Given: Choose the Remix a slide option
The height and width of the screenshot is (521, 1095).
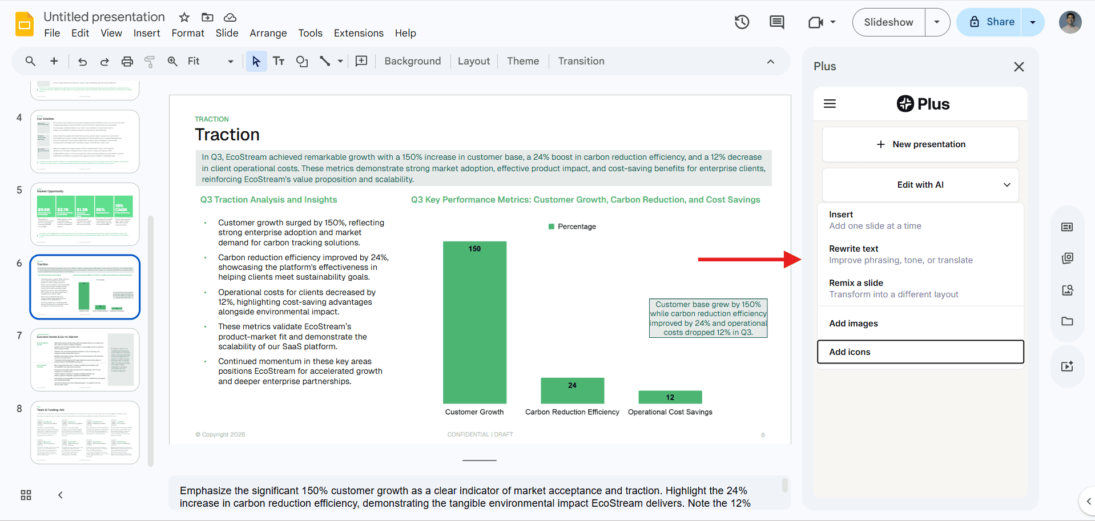Looking at the screenshot, I should click(920, 289).
